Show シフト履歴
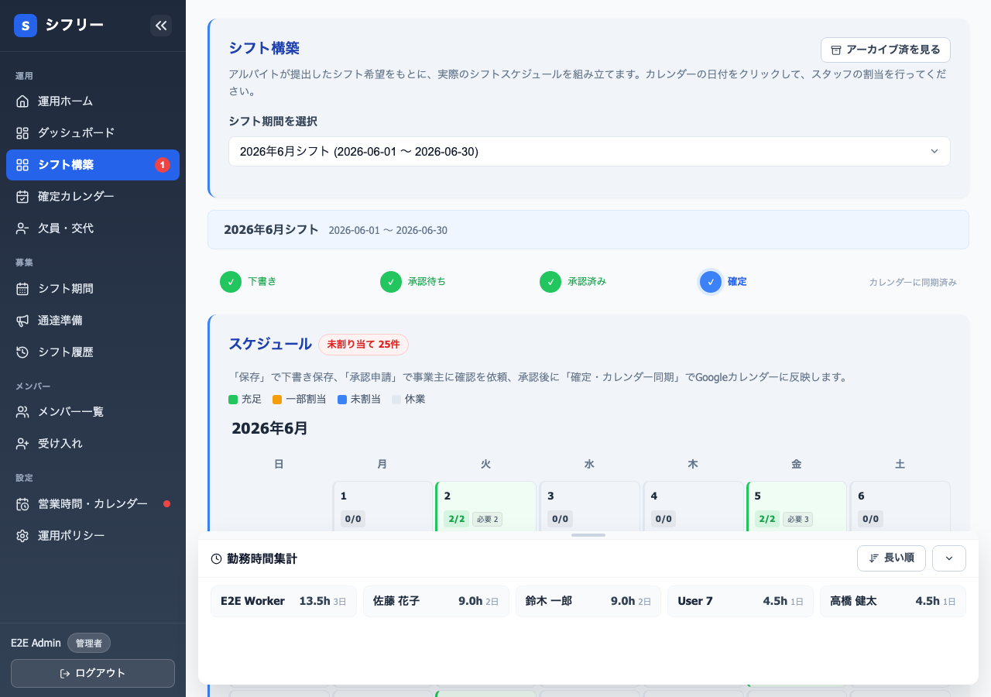991x697 pixels. tap(93, 352)
